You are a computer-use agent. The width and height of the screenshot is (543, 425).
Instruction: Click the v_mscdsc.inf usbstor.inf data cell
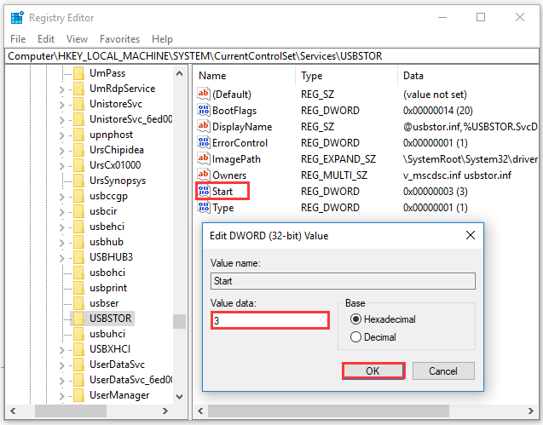(x=457, y=175)
